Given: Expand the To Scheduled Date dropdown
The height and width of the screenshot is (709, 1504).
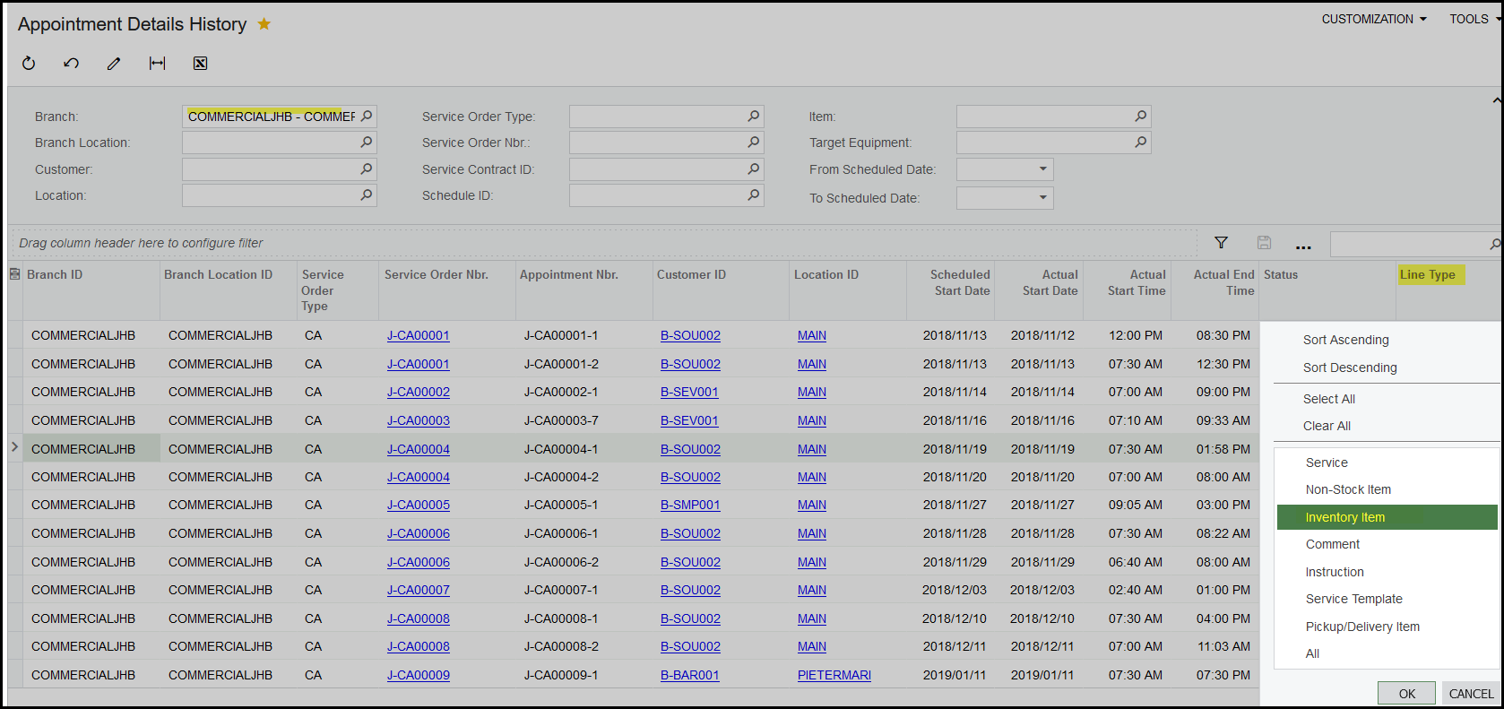Looking at the screenshot, I should [1042, 198].
